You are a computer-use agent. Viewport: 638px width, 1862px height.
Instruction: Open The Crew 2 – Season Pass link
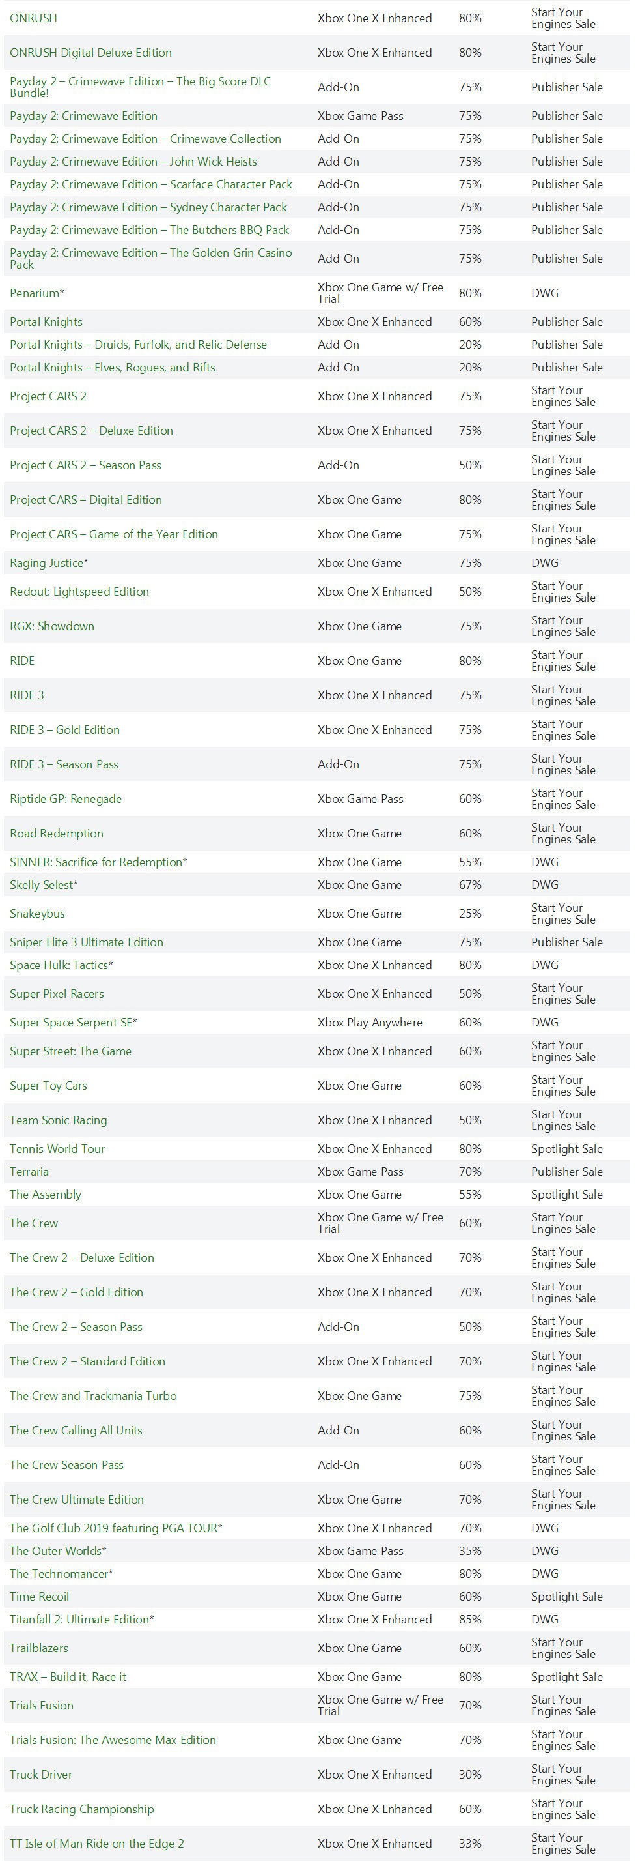[77, 1328]
